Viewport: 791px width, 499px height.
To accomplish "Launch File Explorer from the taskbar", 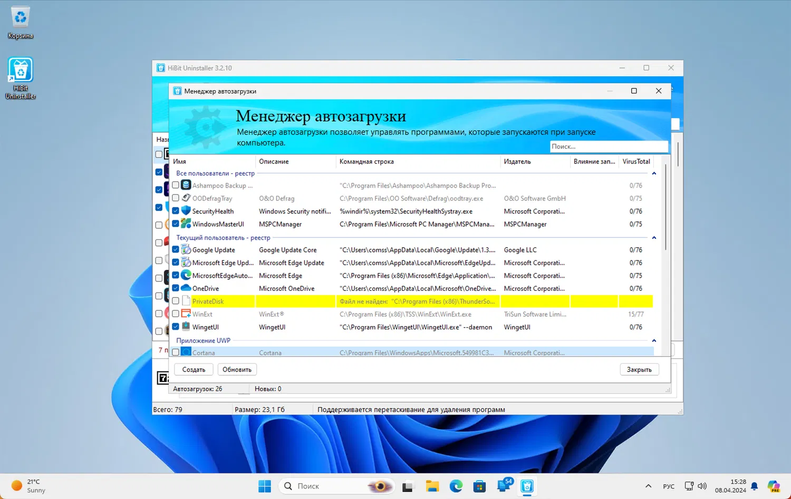I will (x=432, y=486).
